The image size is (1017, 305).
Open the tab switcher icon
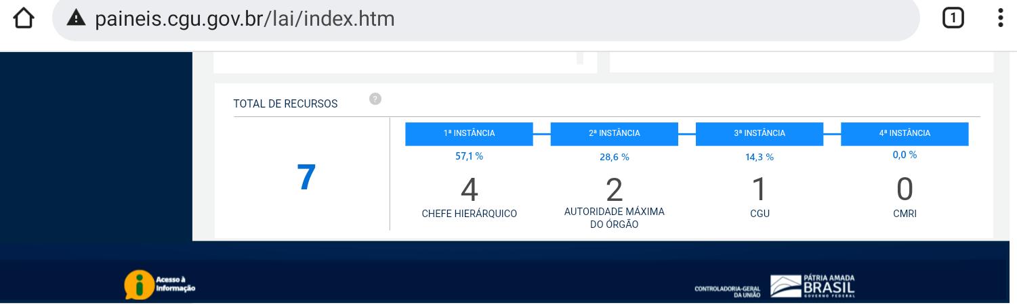coord(953,18)
